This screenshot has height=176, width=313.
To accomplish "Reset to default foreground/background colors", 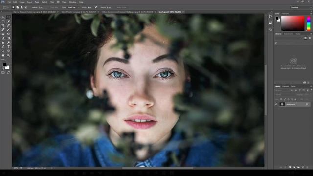I will 3,68.
